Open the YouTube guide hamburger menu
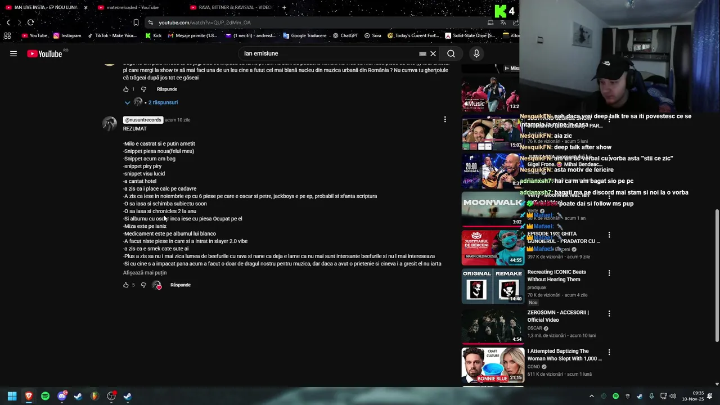This screenshot has width=720, height=405. tap(13, 53)
